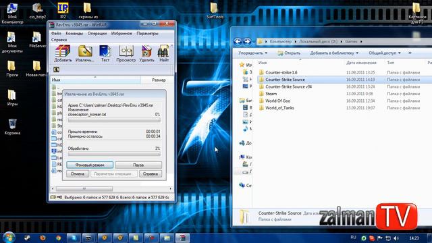Screen dimensions: 432x243
Task: Click the Открыть button in Explorer toolbar
Action: 289,53
